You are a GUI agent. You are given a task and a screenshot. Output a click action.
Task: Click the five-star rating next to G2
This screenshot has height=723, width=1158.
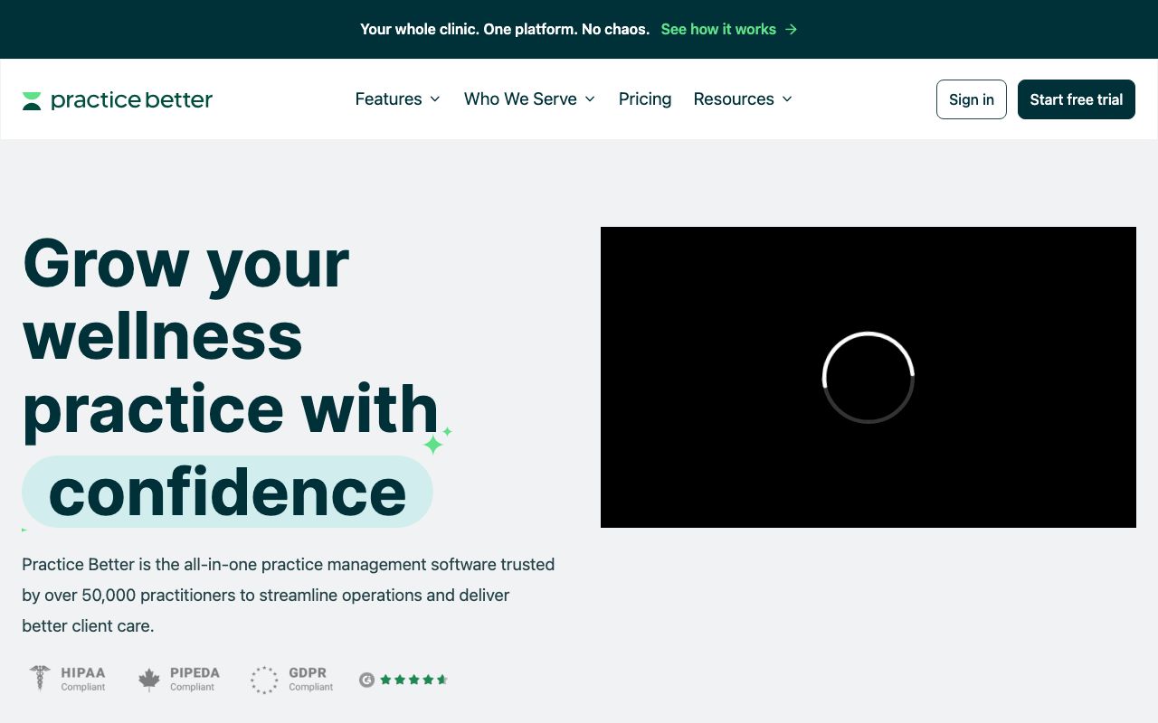[x=412, y=679]
